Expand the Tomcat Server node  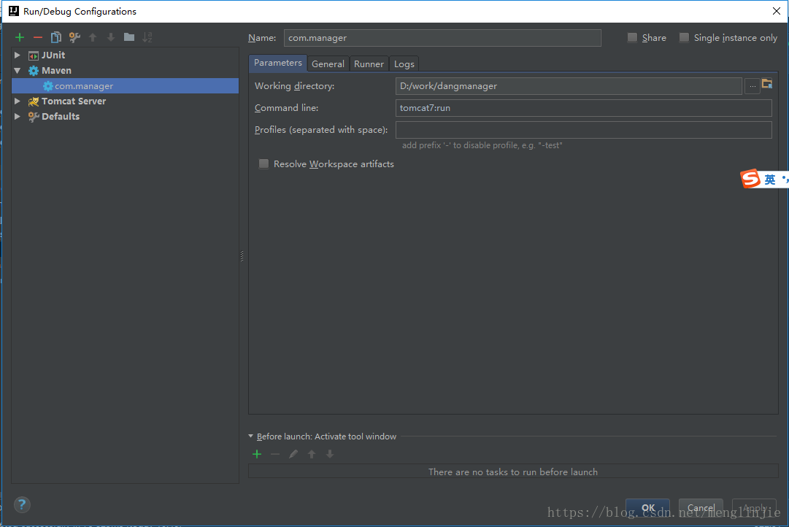[18, 101]
